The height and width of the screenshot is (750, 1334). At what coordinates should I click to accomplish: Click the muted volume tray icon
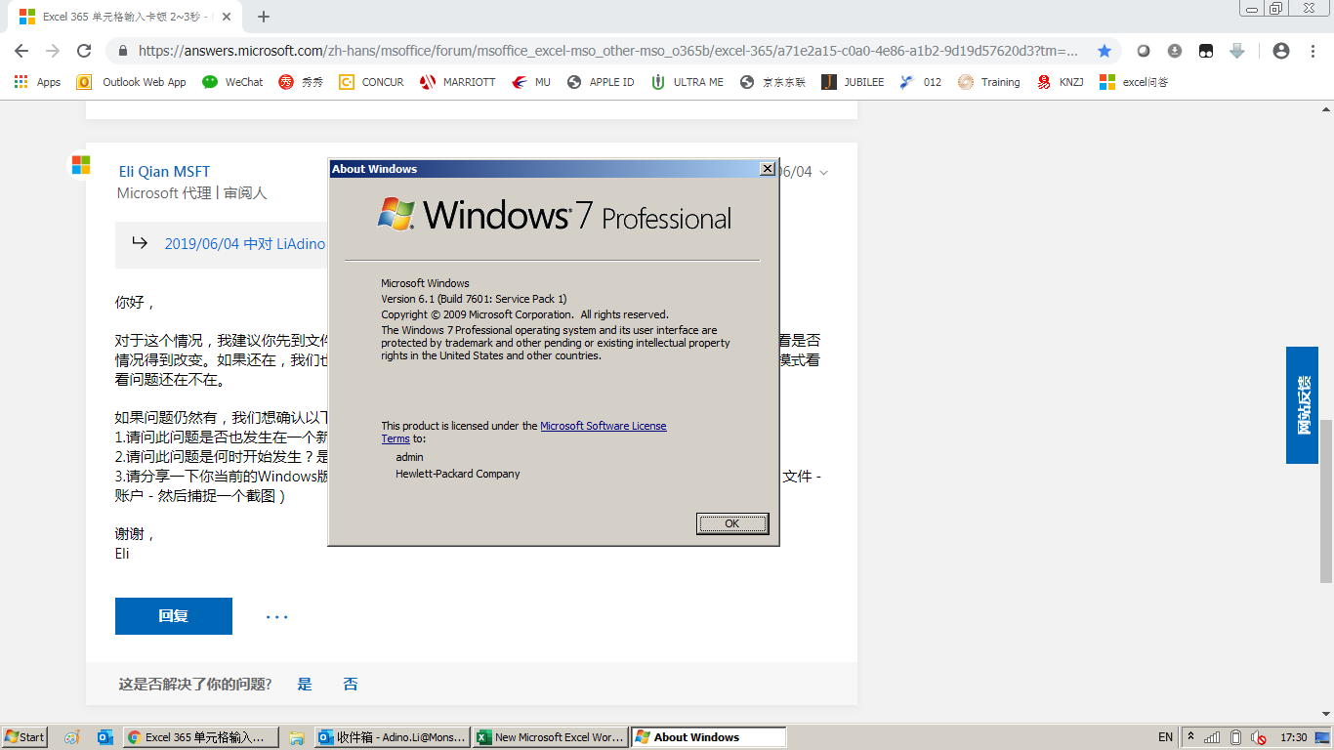(1259, 737)
